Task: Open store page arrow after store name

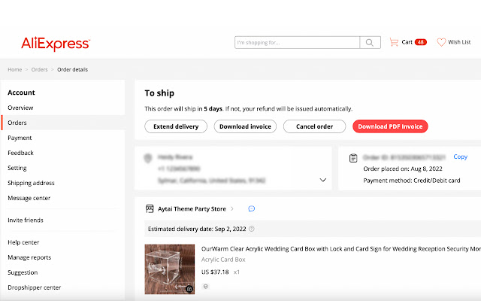Action: 232,209
